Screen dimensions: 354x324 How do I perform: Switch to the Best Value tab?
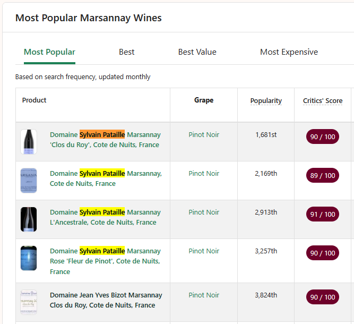click(x=197, y=52)
